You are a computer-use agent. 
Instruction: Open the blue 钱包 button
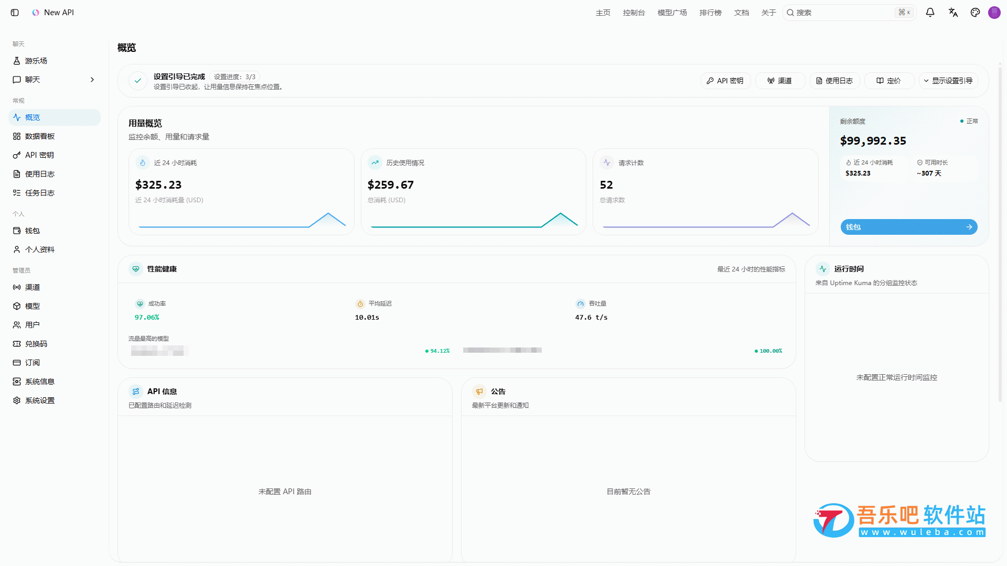[909, 227]
